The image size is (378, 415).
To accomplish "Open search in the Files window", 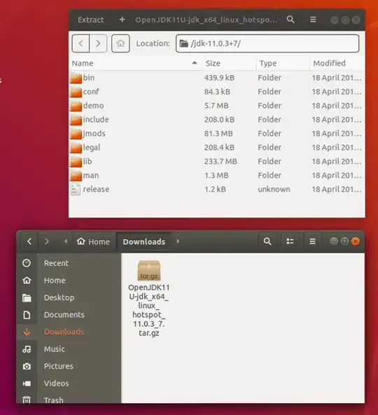I will [267, 241].
